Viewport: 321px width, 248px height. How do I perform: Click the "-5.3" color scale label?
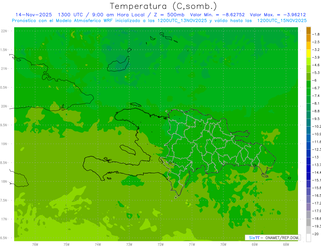(316, 73)
